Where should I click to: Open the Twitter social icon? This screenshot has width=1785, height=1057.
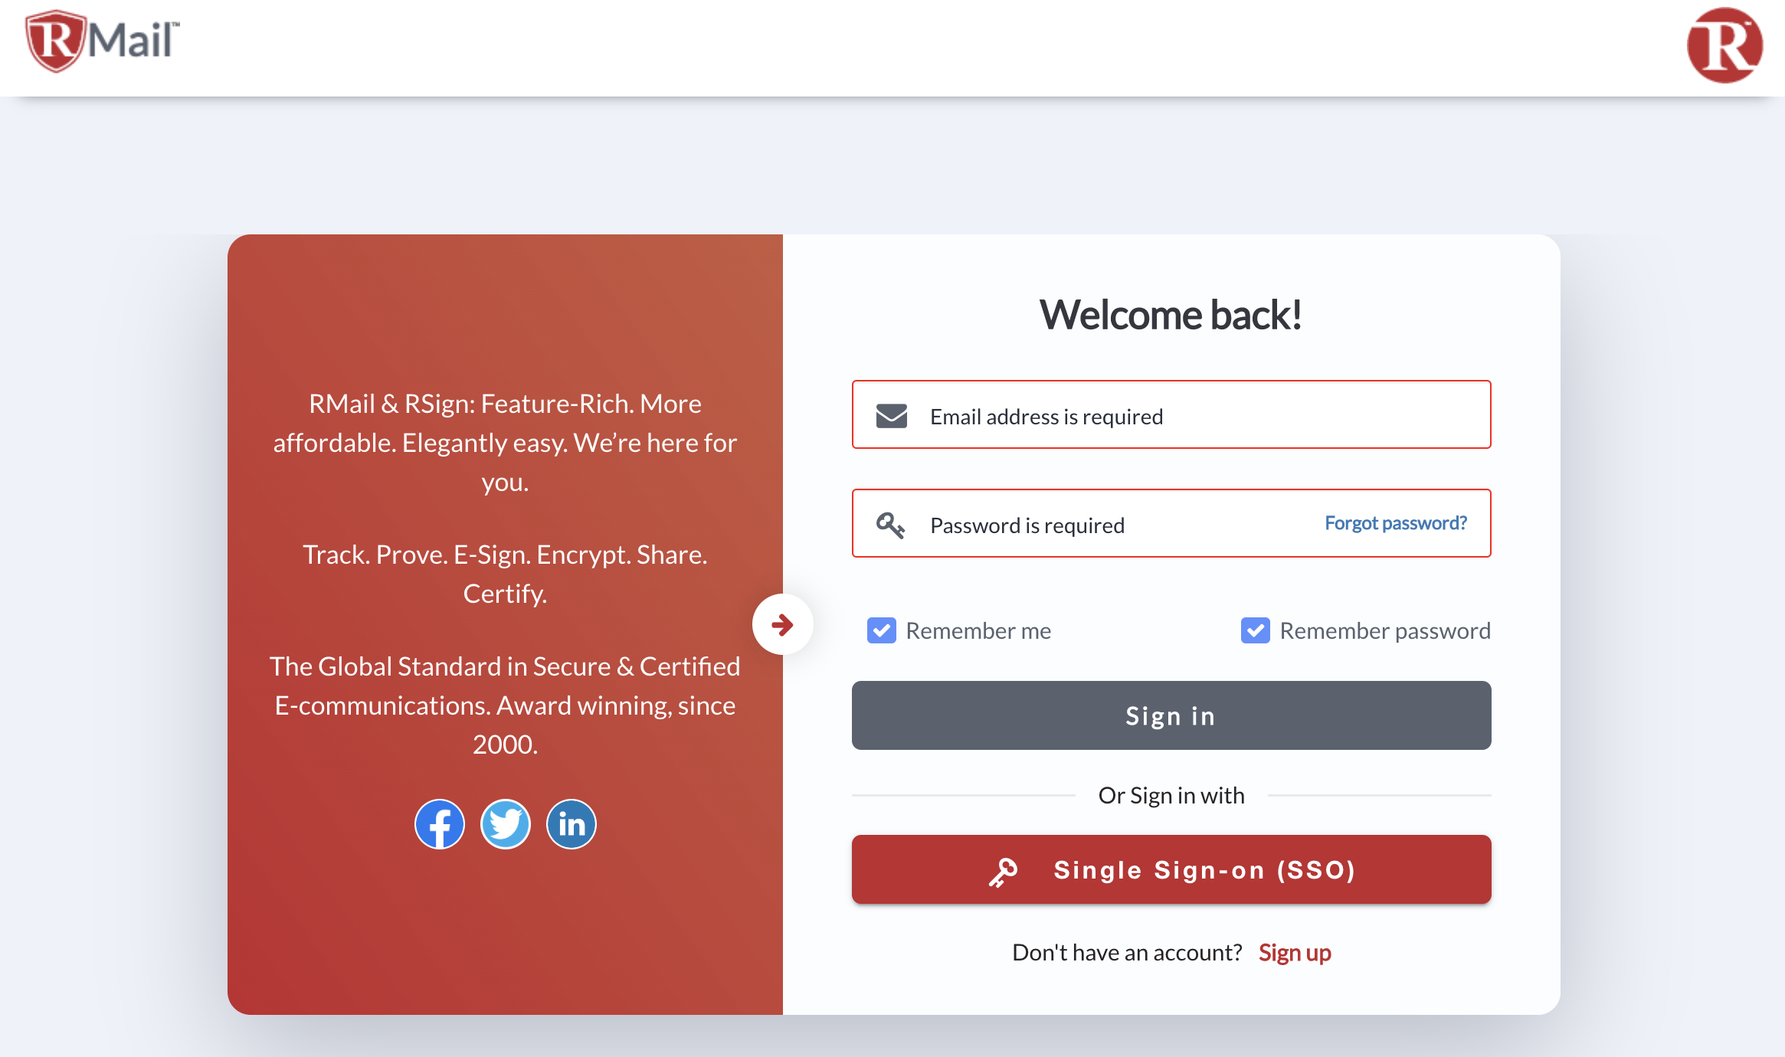(506, 824)
